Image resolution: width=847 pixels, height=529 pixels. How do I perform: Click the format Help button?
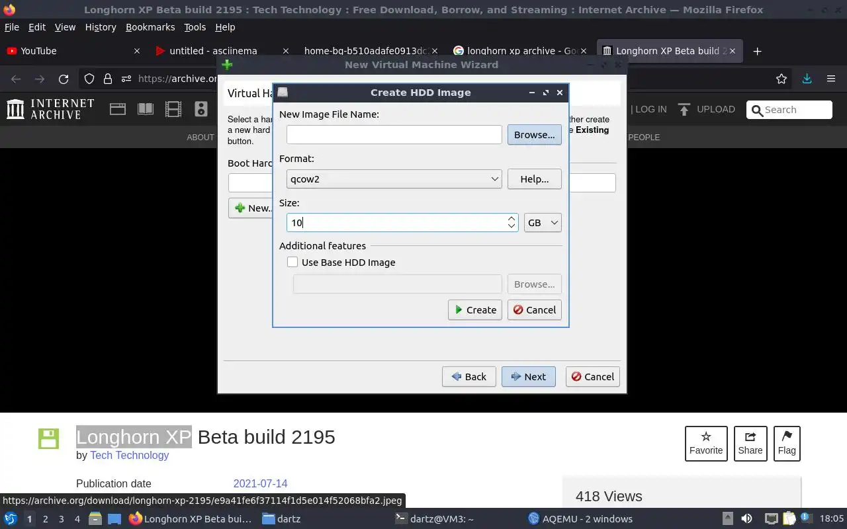click(x=535, y=179)
